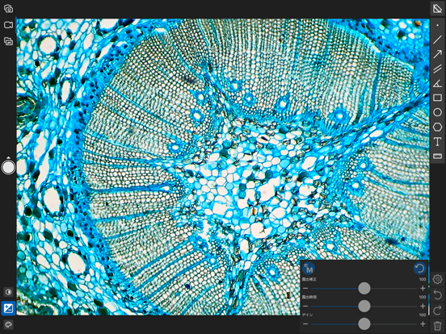Select the arrow annotation tool
Image resolution: width=446 pixels, height=334 pixels.
pos(437,54)
